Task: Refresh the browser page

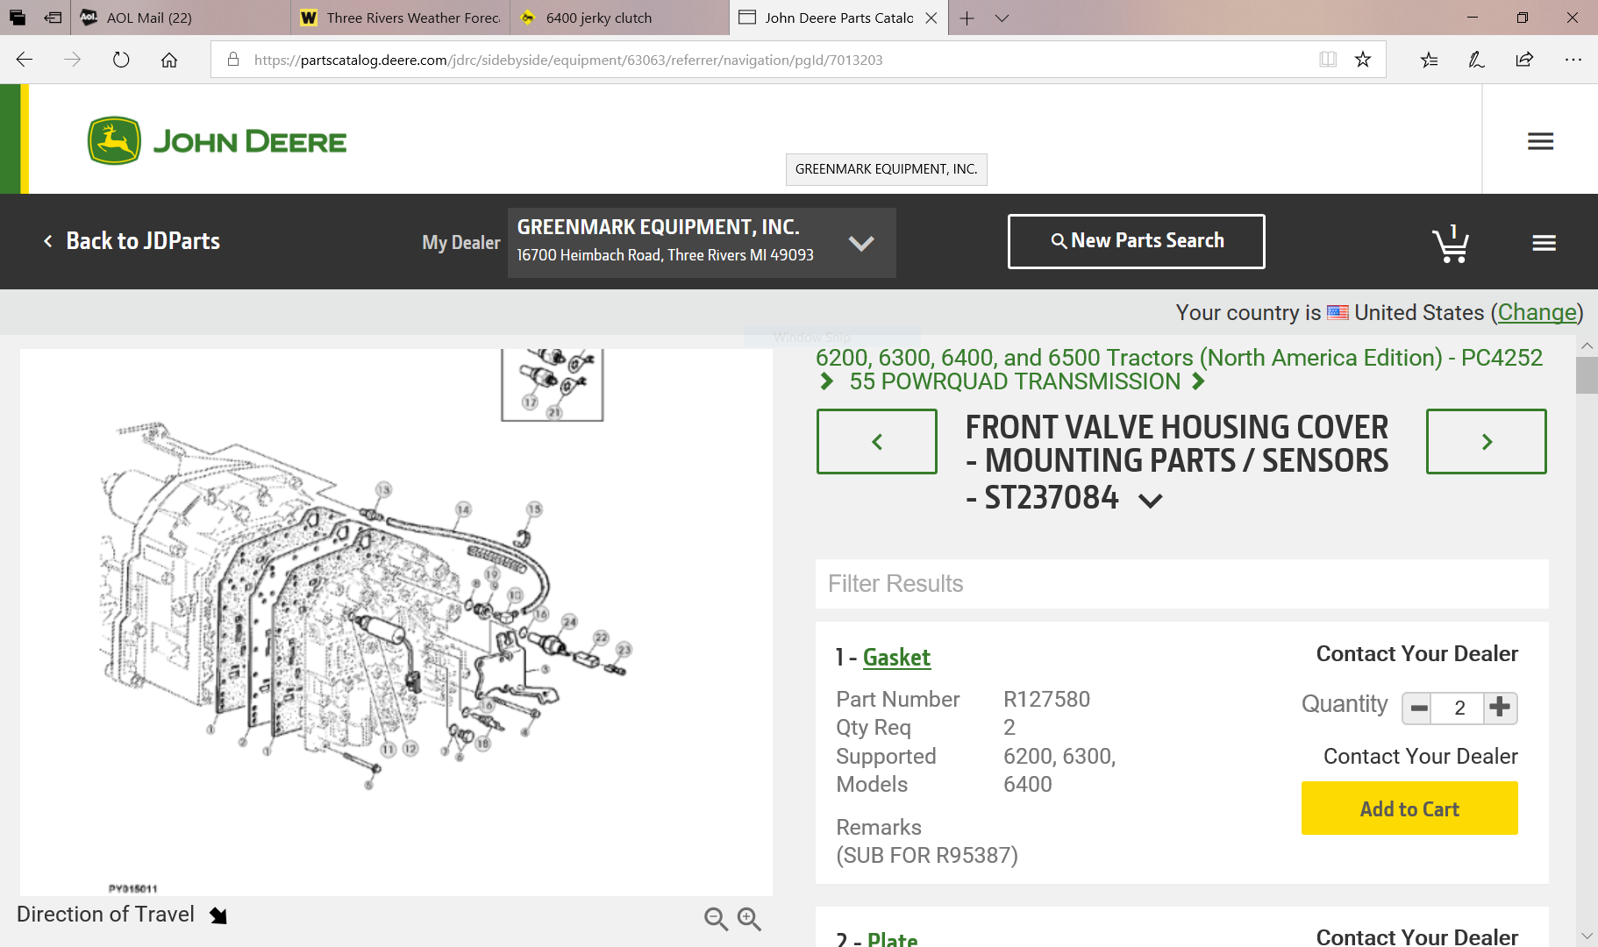Action: tap(121, 60)
